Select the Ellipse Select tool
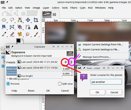This screenshot has width=131, height=110. (x=4, y=20)
